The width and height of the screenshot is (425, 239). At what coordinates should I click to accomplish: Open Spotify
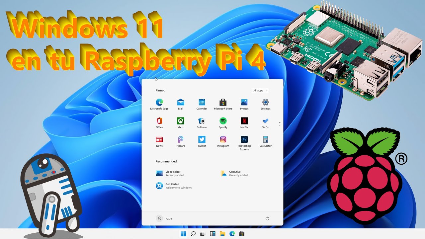223,123
